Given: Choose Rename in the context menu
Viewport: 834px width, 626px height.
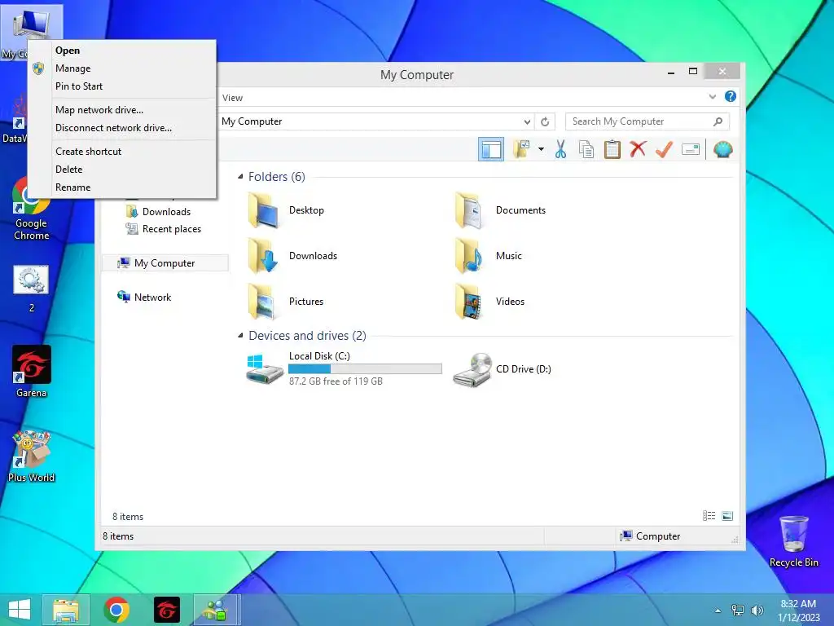Looking at the screenshot, I should [122, 187].
